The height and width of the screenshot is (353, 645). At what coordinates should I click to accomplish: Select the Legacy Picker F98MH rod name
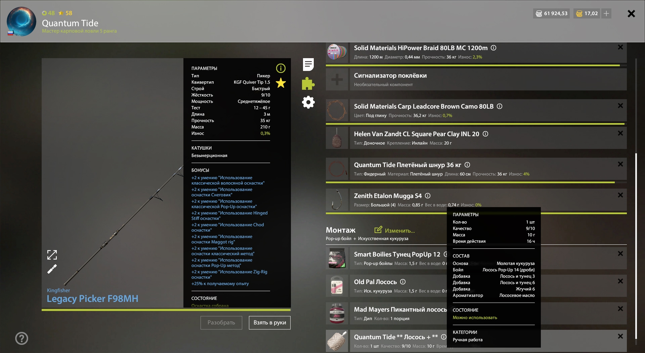point(92,299)
